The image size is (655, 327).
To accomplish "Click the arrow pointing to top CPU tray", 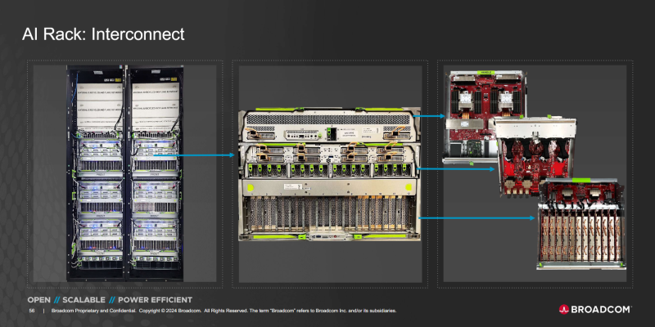I will [426, 117].
